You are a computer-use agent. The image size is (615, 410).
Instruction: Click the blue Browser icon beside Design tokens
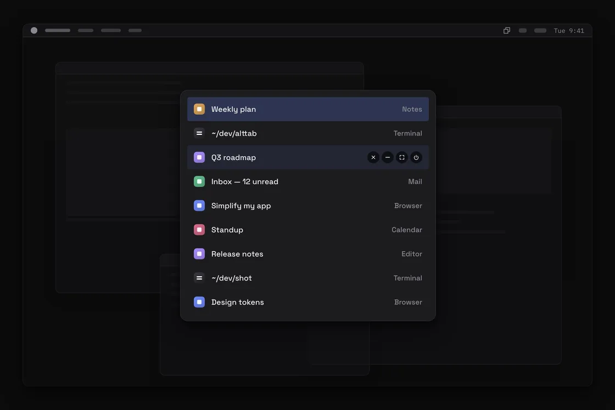tap(199, 302)
